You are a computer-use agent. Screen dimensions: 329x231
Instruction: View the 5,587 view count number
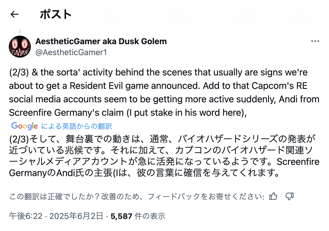click(122, 216)
